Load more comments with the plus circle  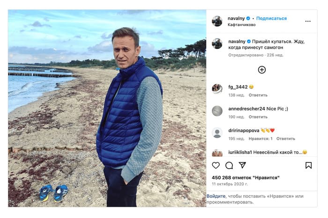click(x=262, y=70)
